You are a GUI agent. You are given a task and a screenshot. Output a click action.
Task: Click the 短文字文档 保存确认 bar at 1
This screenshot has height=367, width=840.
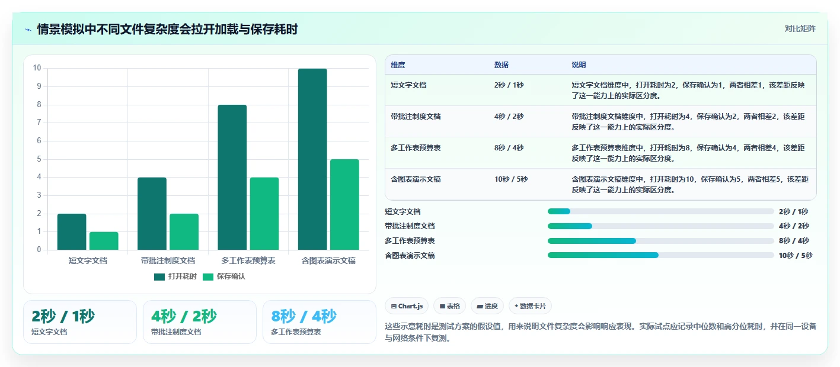click(104, 241)
